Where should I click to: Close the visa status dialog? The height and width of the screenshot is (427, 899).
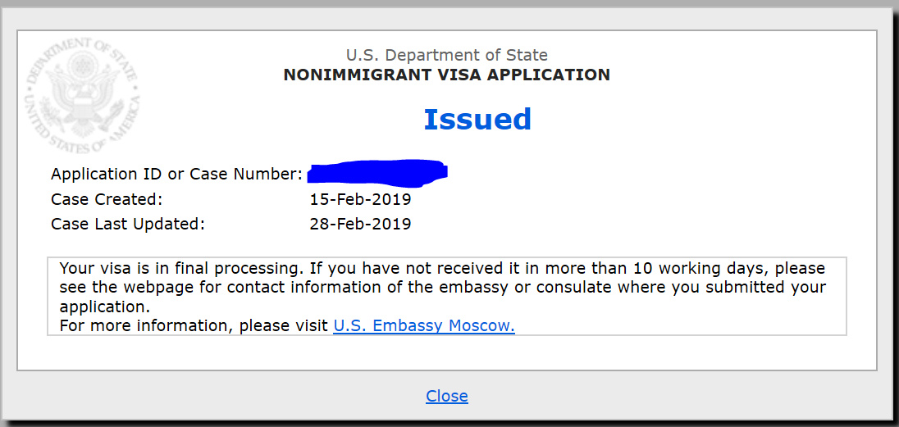pyautogui.click(x=447, y=396)
